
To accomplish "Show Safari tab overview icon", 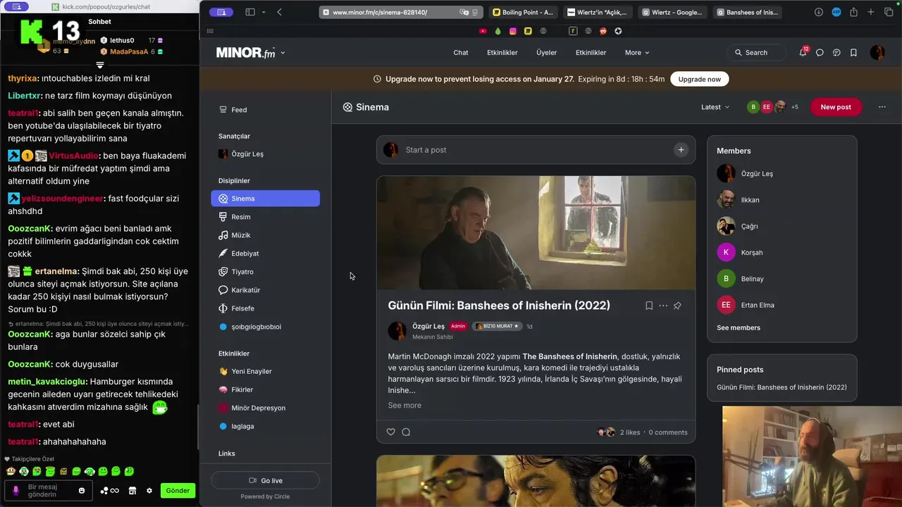I will pyautogui.click(x=889, y=12).
